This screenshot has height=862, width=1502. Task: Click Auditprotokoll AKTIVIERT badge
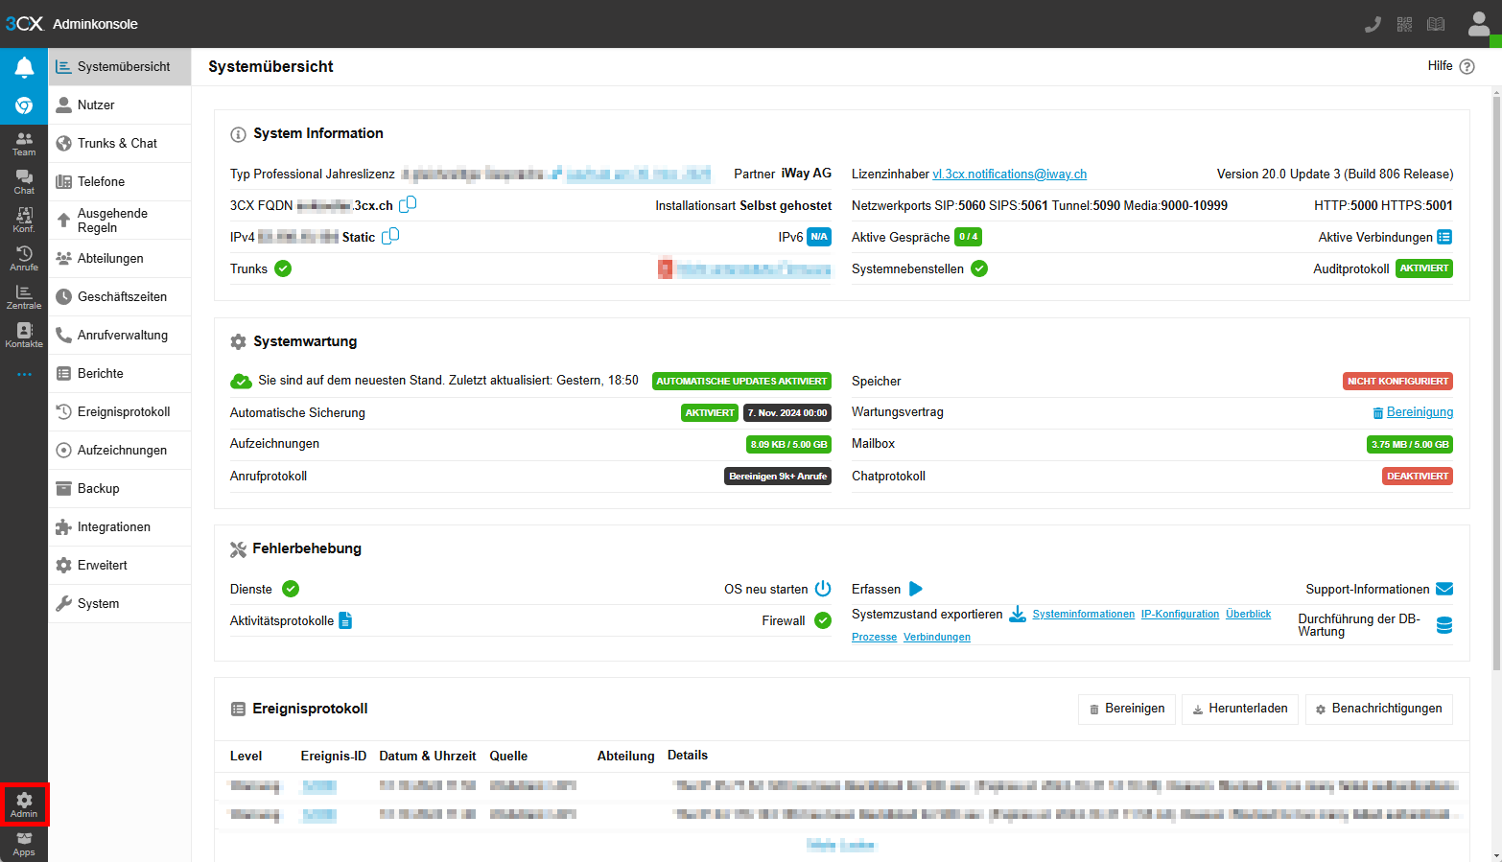point(1424,268)
